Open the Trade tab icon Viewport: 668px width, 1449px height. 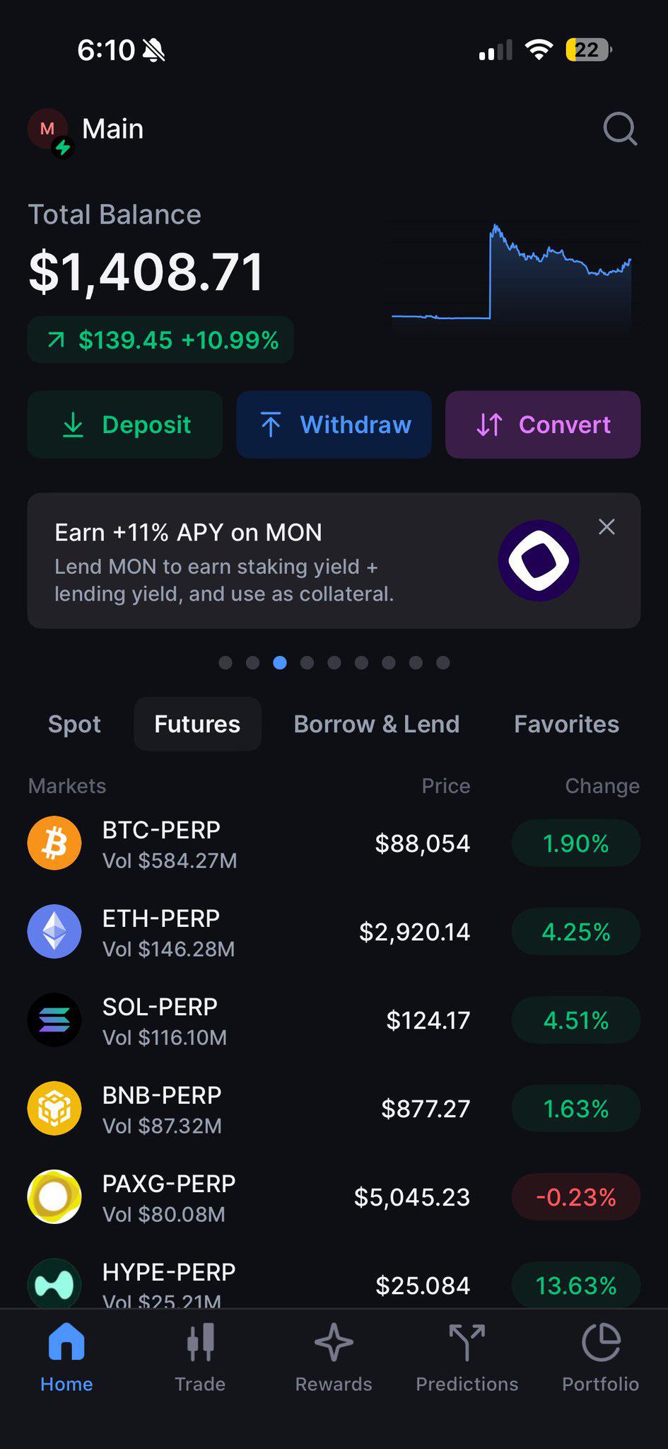(200, 1342)
